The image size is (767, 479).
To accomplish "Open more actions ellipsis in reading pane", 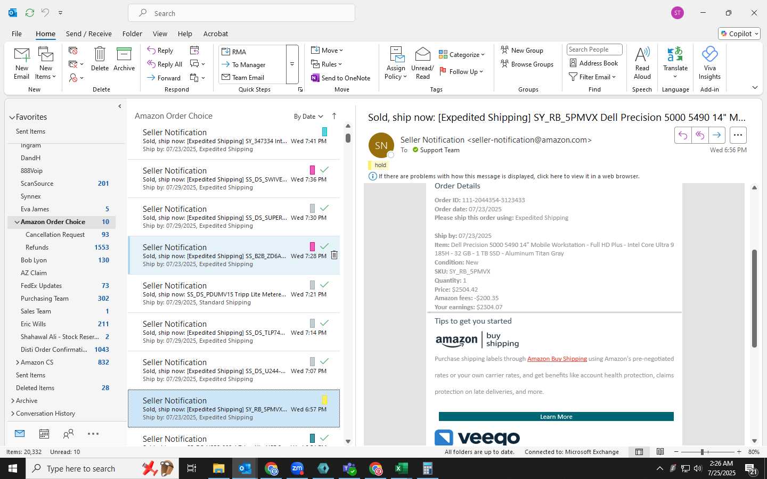I will 738,135.
